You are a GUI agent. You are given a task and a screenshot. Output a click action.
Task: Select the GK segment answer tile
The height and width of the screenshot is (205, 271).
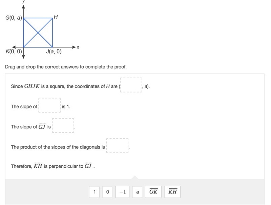tap(153, 192)
